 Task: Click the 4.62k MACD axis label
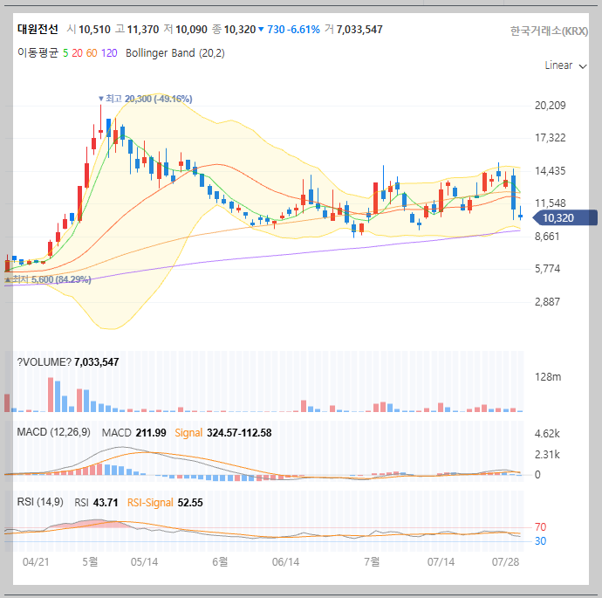(x=547, y=434)
